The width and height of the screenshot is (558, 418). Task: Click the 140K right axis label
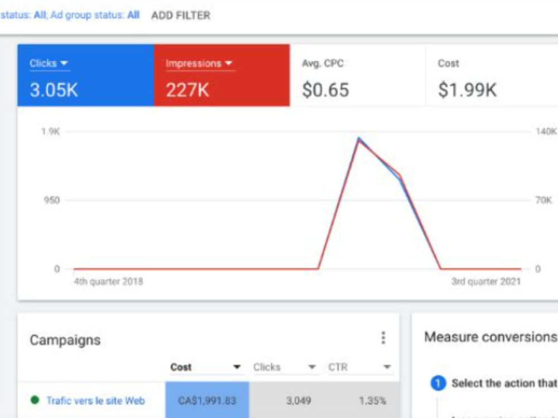coord(546,132)
